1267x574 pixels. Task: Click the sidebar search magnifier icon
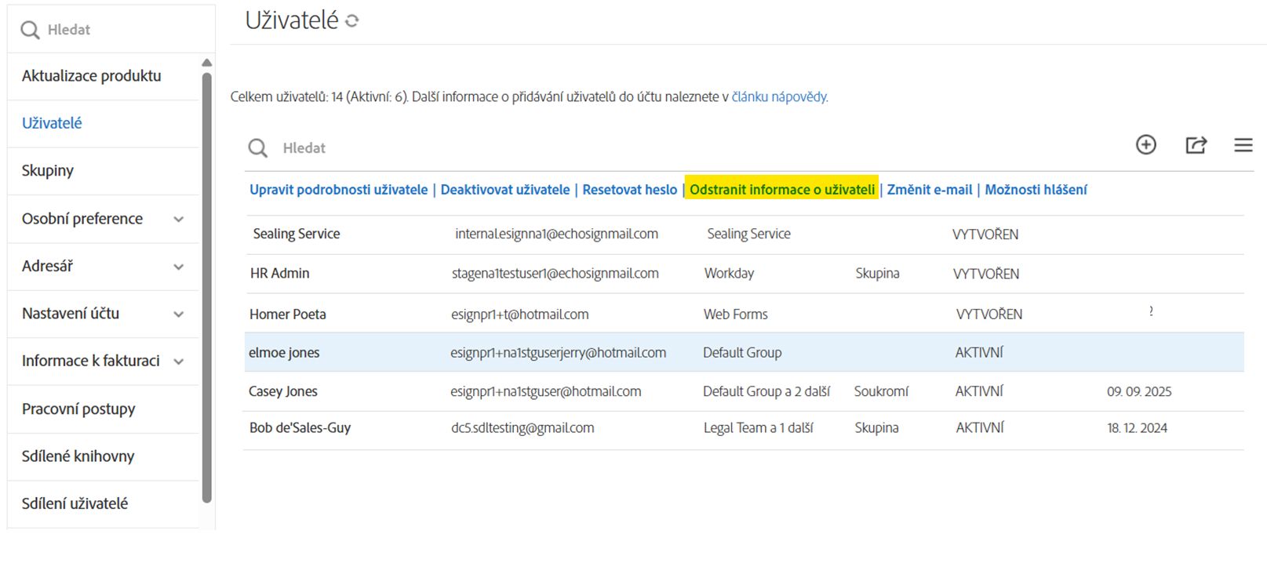(x=30, y=30)
